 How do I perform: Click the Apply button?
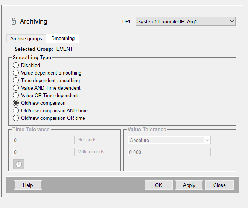click(x=189, y=185)
